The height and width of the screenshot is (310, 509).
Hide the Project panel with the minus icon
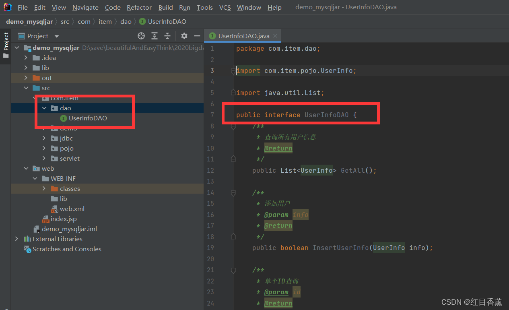(x=197, y=36)
